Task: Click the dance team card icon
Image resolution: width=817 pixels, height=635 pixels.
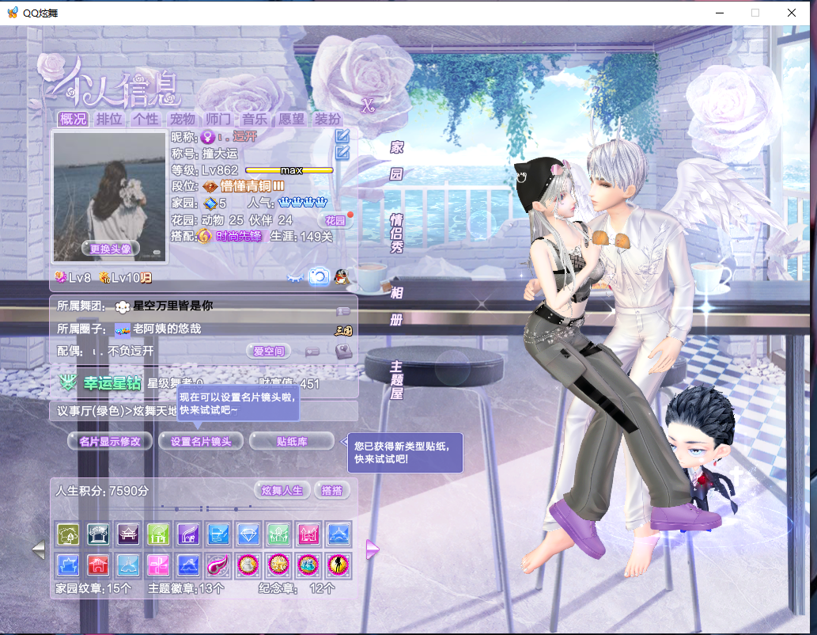Action: 342,311
